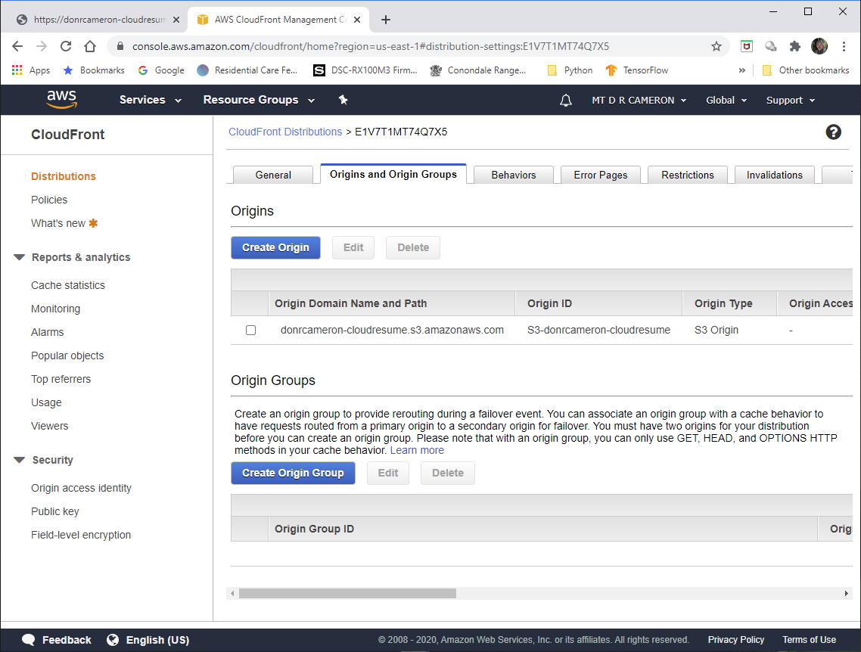Screen dimensions: 861x652
Task: Click the scrollbar right arrow
Action: pos(846,593)
